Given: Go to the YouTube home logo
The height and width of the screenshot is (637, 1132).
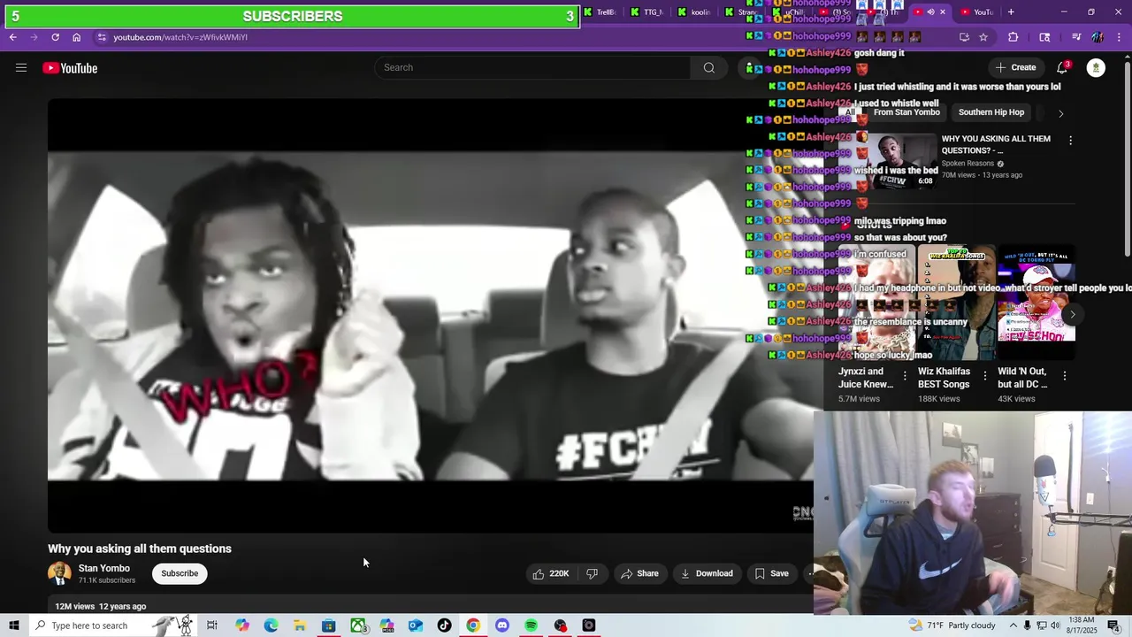Looking at the screenshot, I should [x=70, y=68].
